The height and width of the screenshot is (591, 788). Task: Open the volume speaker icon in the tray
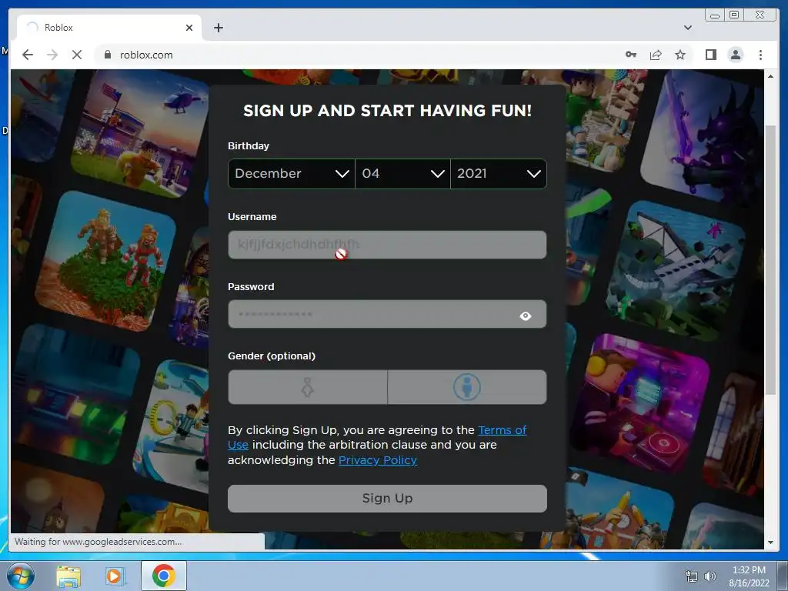click(710, 576)
